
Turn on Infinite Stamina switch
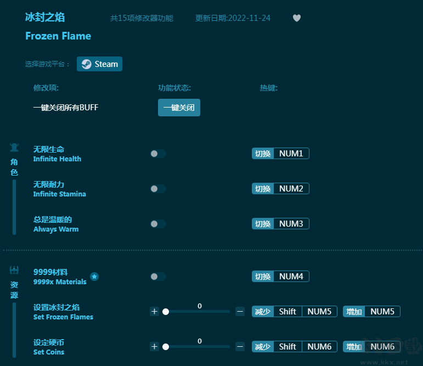[x=157, y=189]
